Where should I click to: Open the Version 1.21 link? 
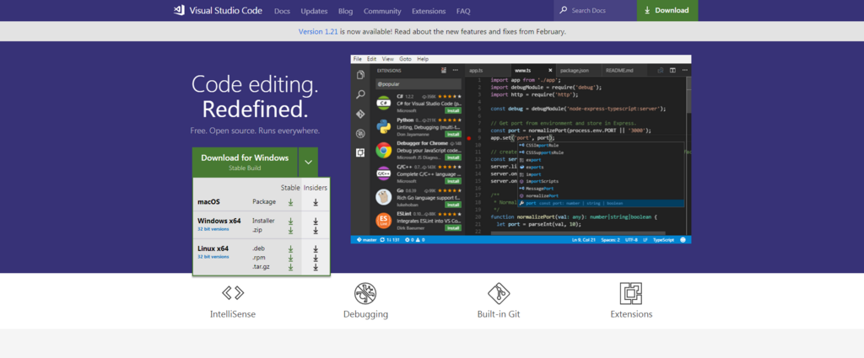click(318, 31)
